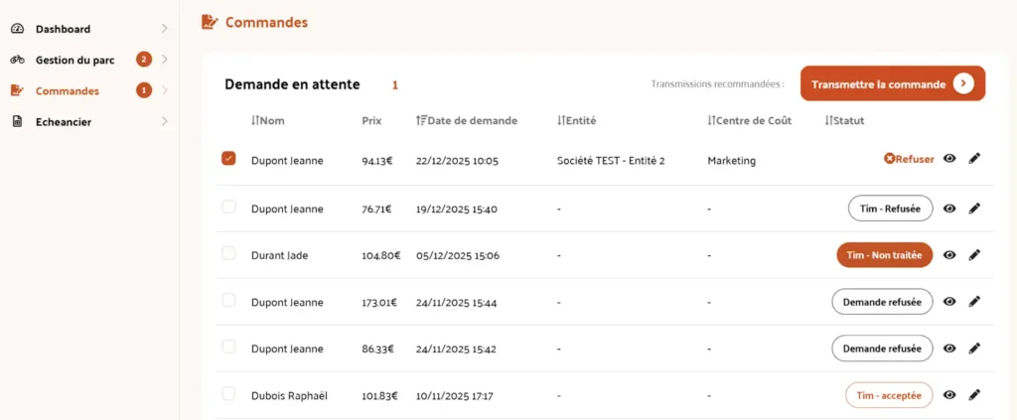Open the Commandes menu item in sidebar
The image size is (1017, 420).
point(68,90)
